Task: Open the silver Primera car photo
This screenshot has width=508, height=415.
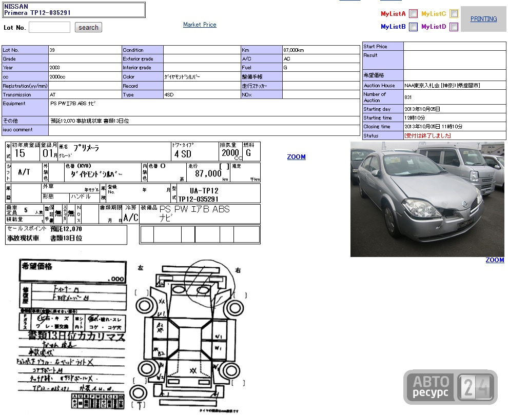Action: pyautogui.click(x=427, y=199)
